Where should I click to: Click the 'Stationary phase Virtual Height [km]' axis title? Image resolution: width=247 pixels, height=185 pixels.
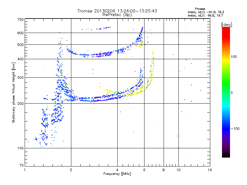(x=14, y=93)
